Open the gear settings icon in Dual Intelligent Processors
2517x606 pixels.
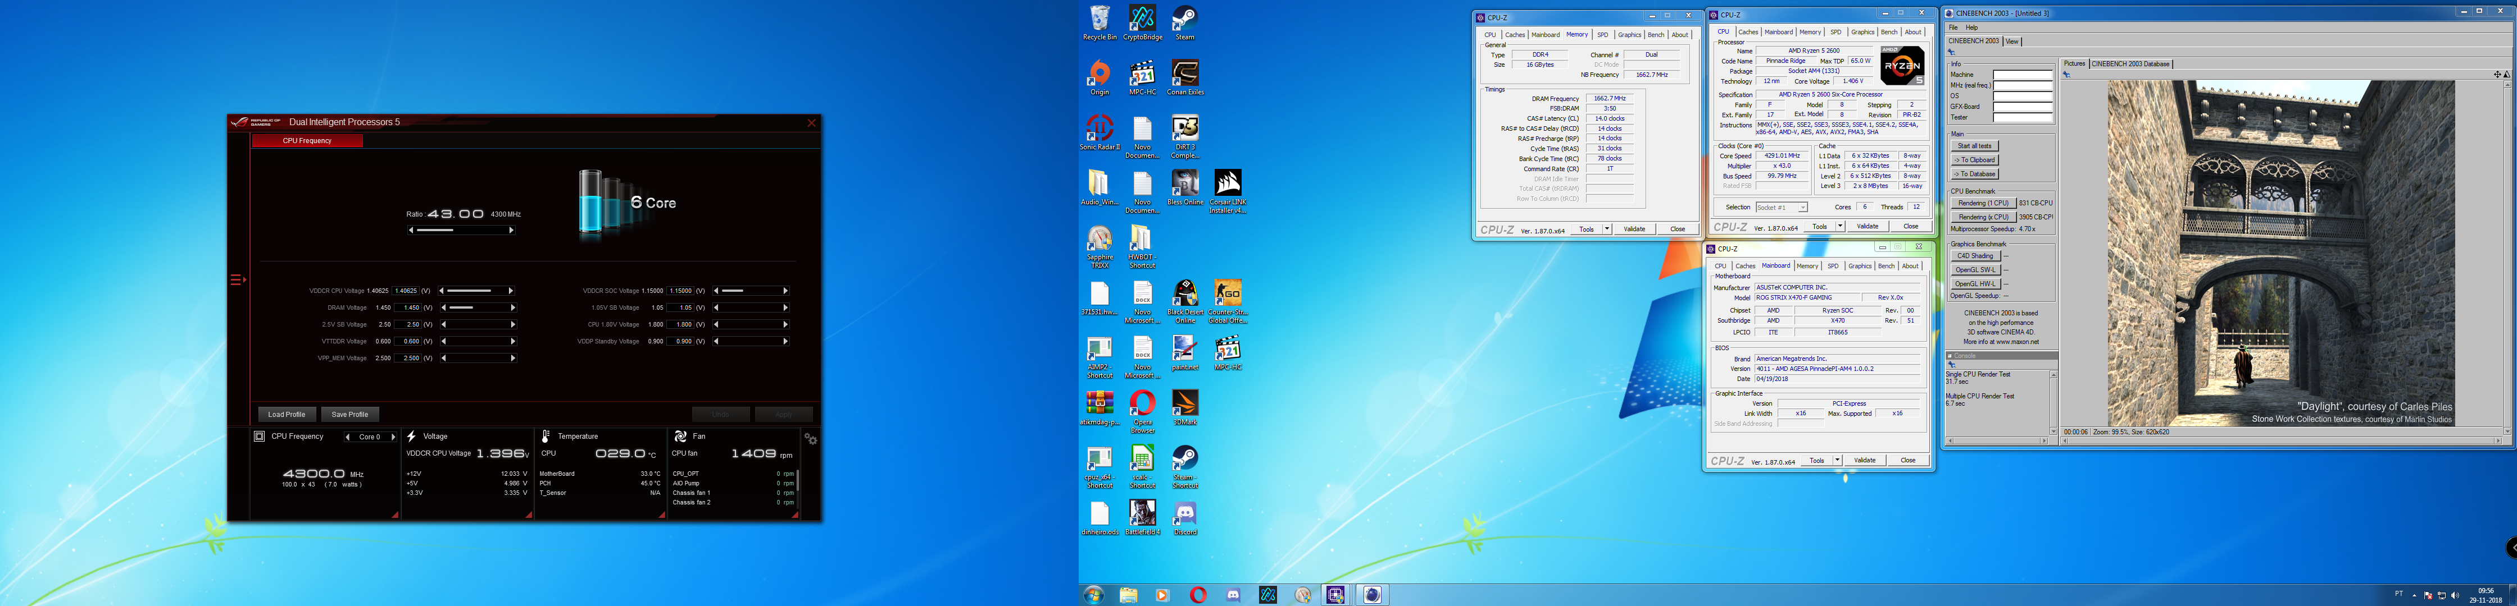810,439
